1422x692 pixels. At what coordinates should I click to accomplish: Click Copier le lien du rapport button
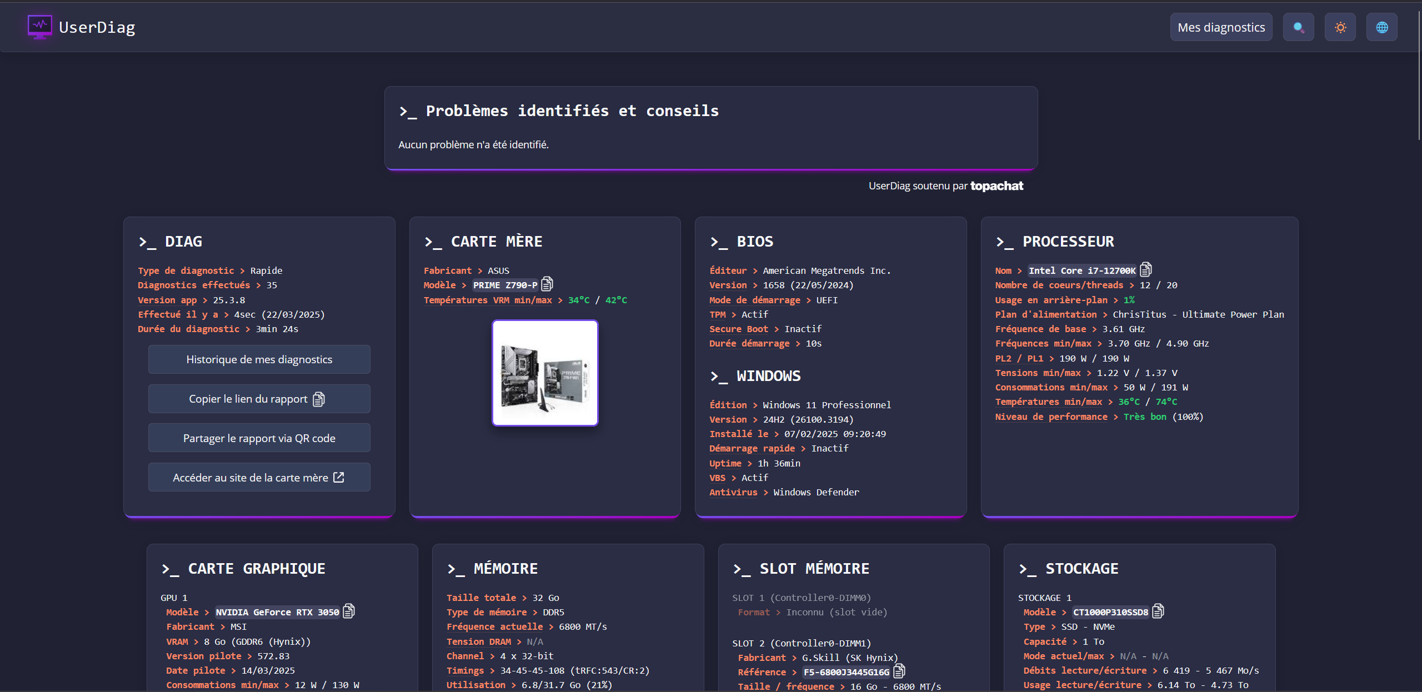(259, 399)
